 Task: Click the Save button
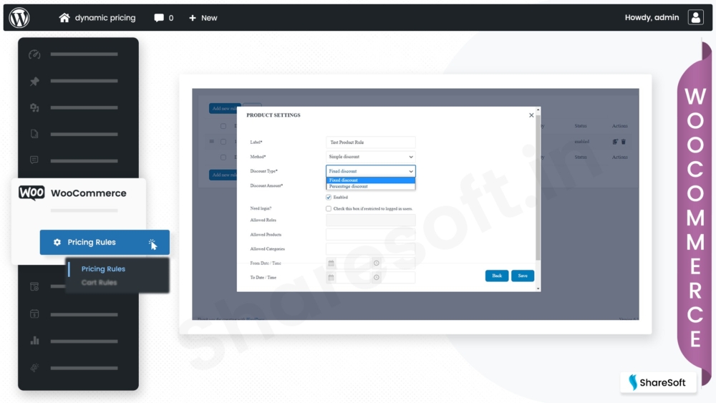(x=523, y=276)
